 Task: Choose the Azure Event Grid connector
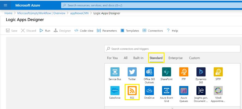[166, 91]
